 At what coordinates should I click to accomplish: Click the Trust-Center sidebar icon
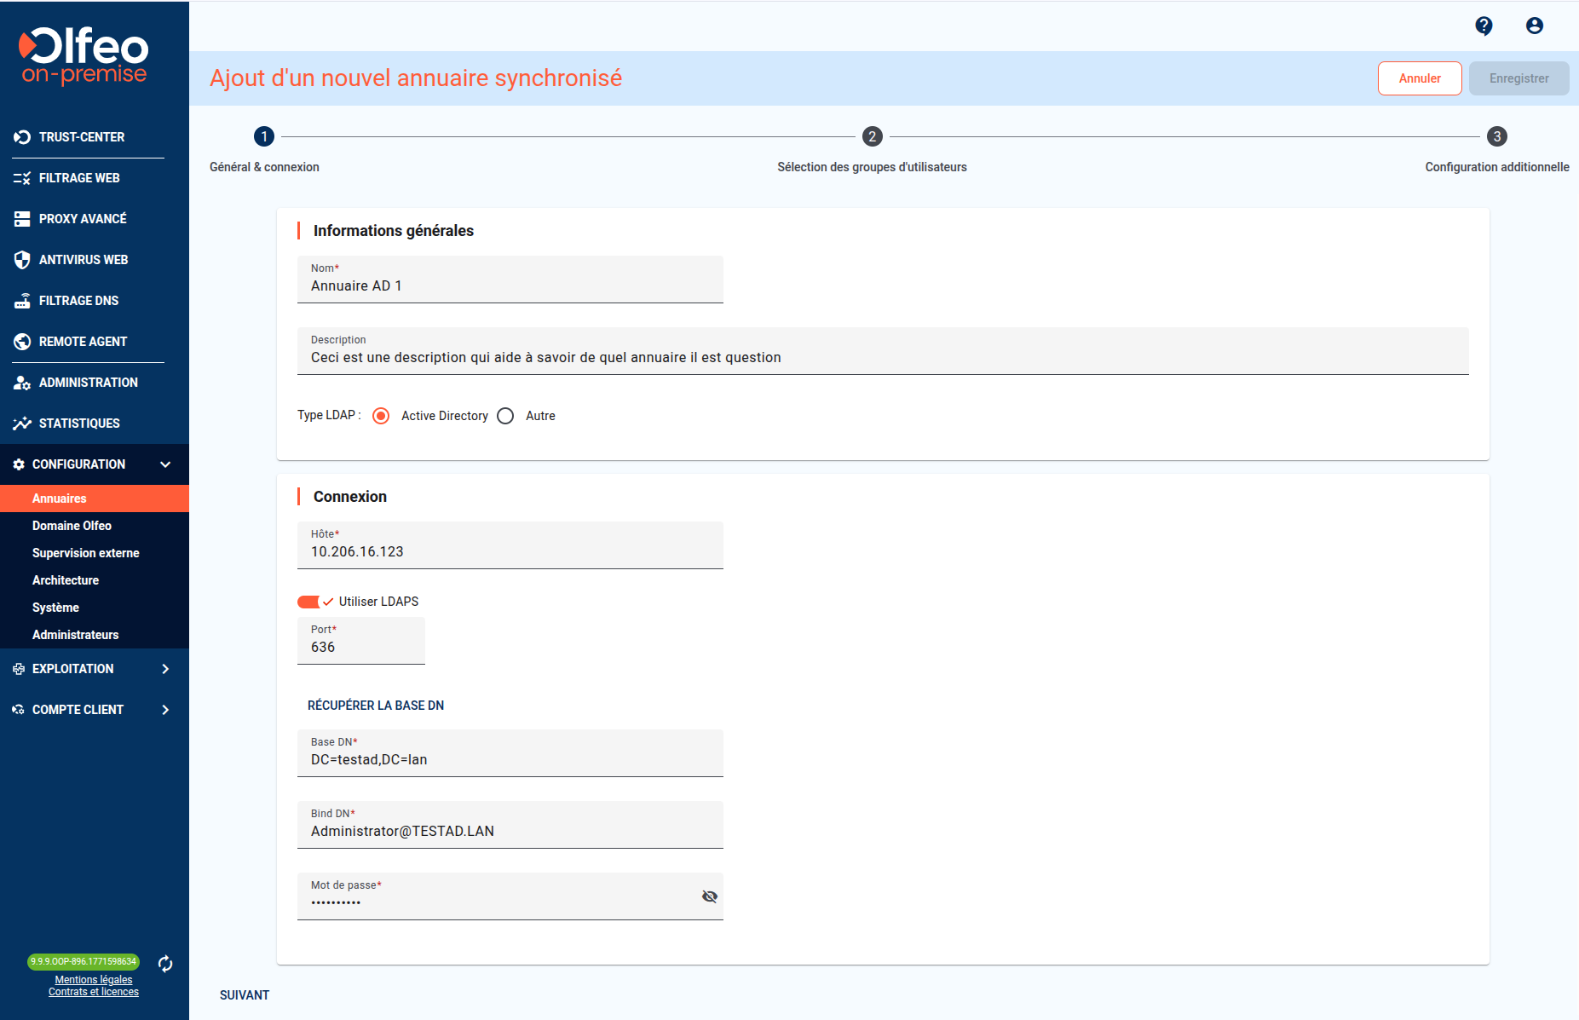(22, 137)
